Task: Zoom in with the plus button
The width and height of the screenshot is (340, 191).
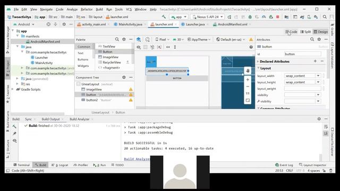Action: pyautogui.click(x=248, y=80)
